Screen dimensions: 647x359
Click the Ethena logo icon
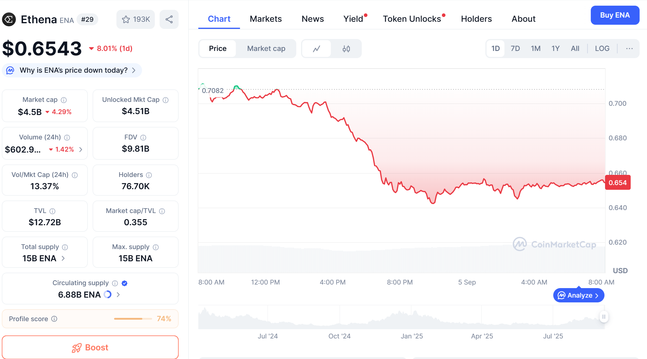pos(9,20)
